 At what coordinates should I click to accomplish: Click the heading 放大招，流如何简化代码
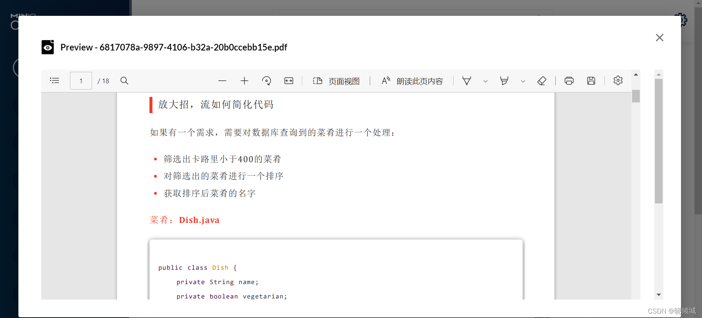[x=216, y=105]
